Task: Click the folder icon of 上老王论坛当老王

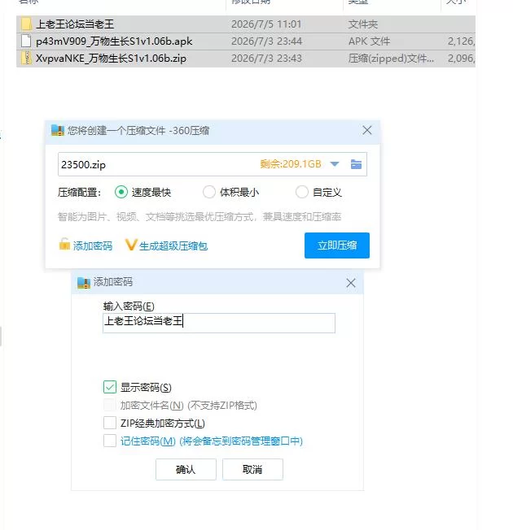Action: coord(26,24)
